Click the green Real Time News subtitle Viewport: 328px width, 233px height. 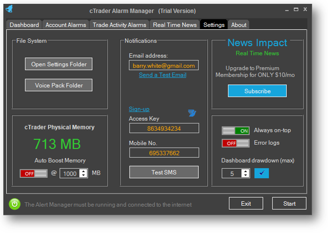pyautogui.click(x=257, y=53)
